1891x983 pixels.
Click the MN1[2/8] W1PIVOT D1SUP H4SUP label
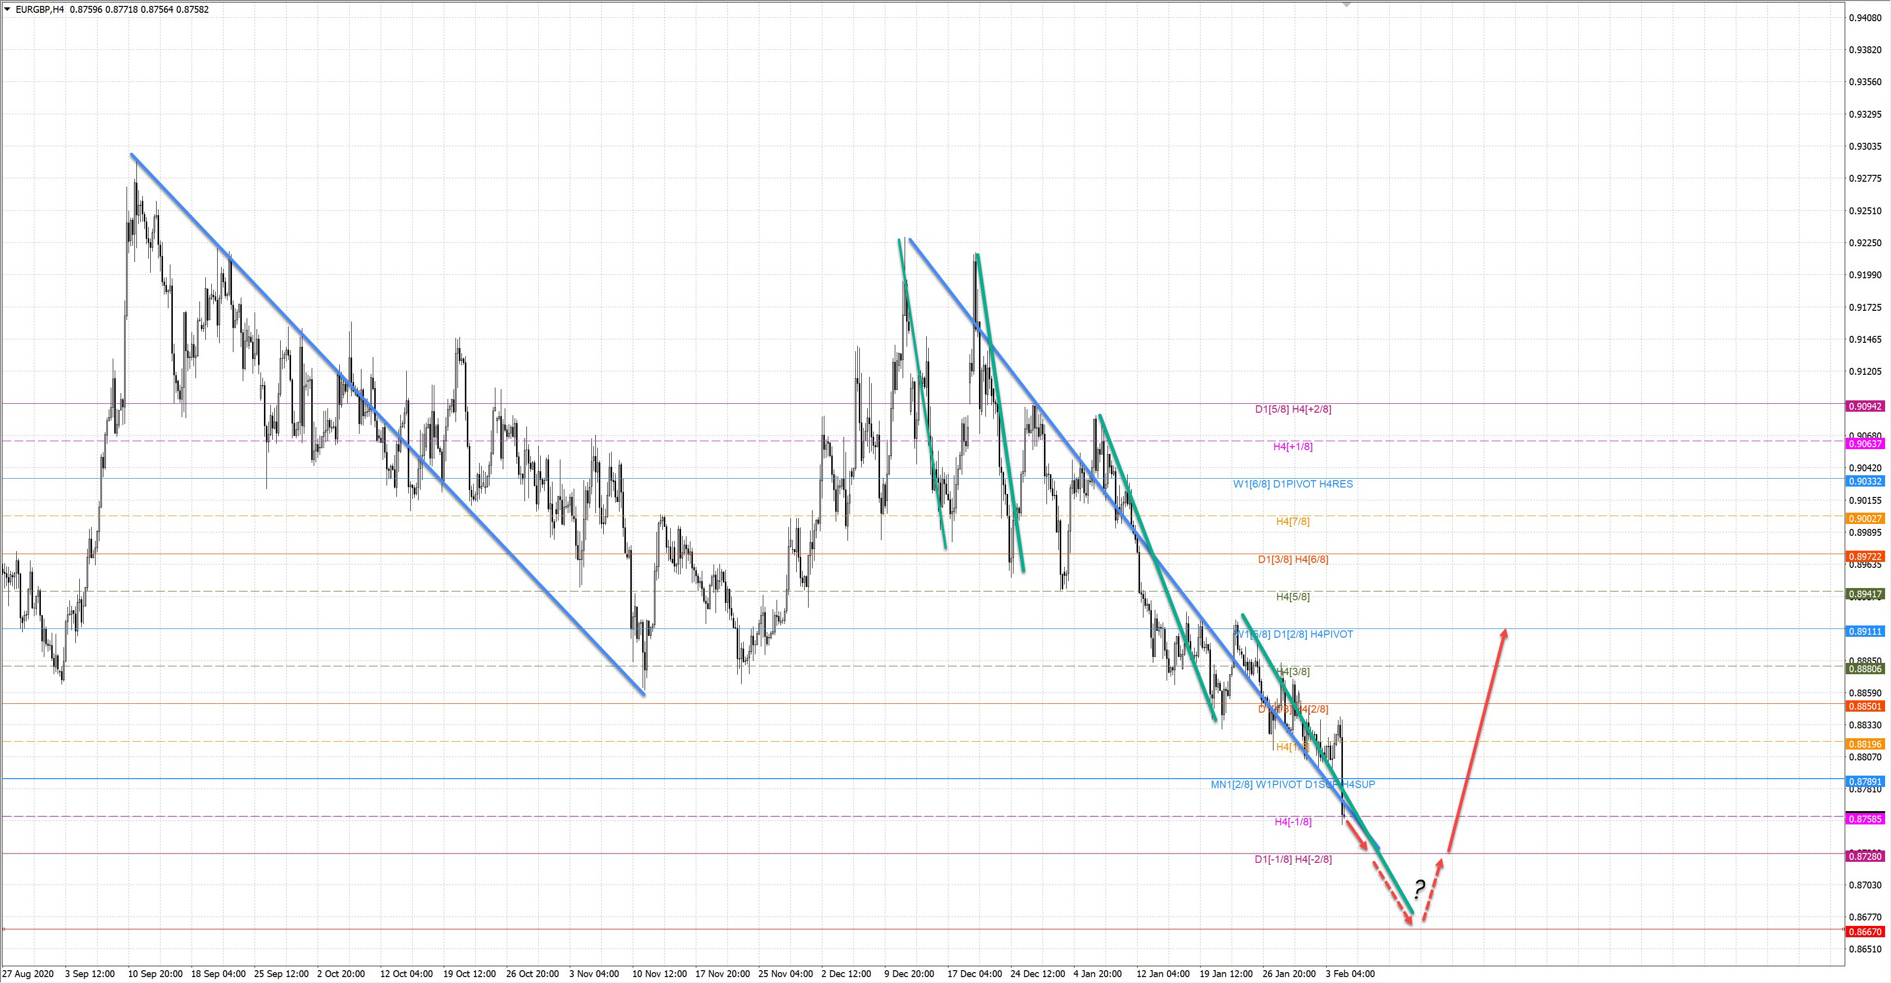coord(1293,784)
